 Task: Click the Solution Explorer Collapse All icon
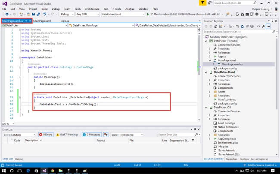pos(247,26)
